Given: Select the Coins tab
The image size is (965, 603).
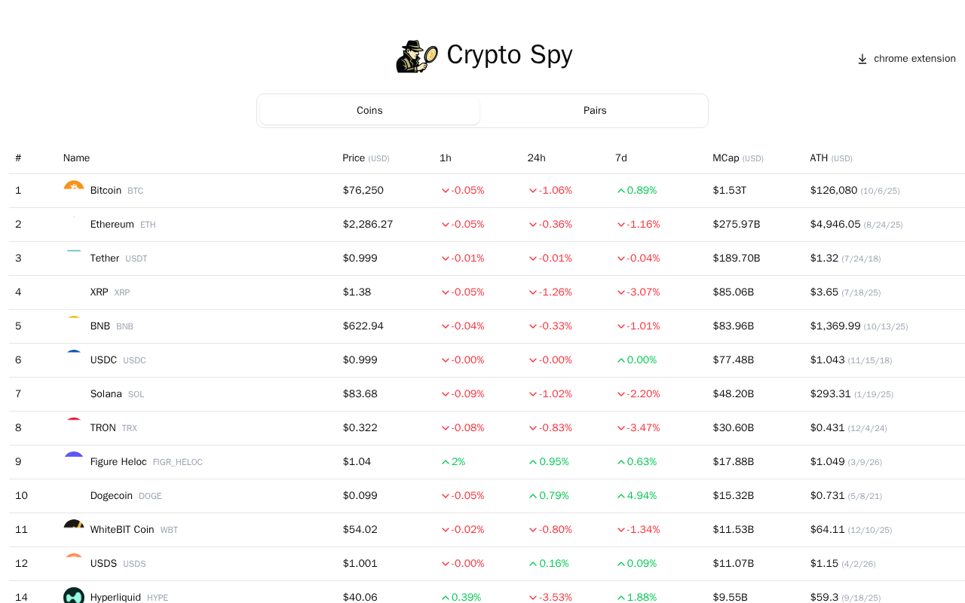Looking at the screenshot, I should click(369, 111).
